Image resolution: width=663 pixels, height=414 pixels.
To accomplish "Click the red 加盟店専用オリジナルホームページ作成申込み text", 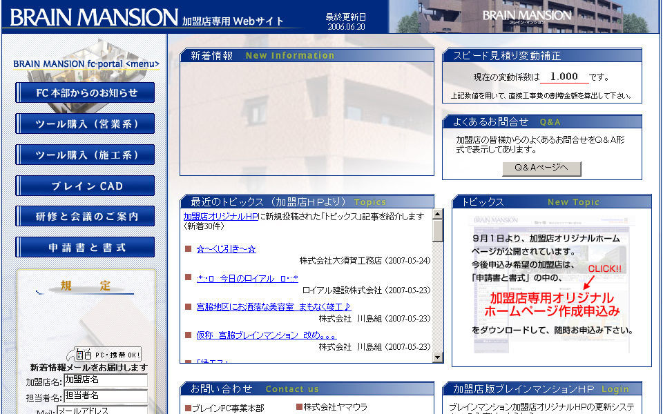I will click(552, 304).
